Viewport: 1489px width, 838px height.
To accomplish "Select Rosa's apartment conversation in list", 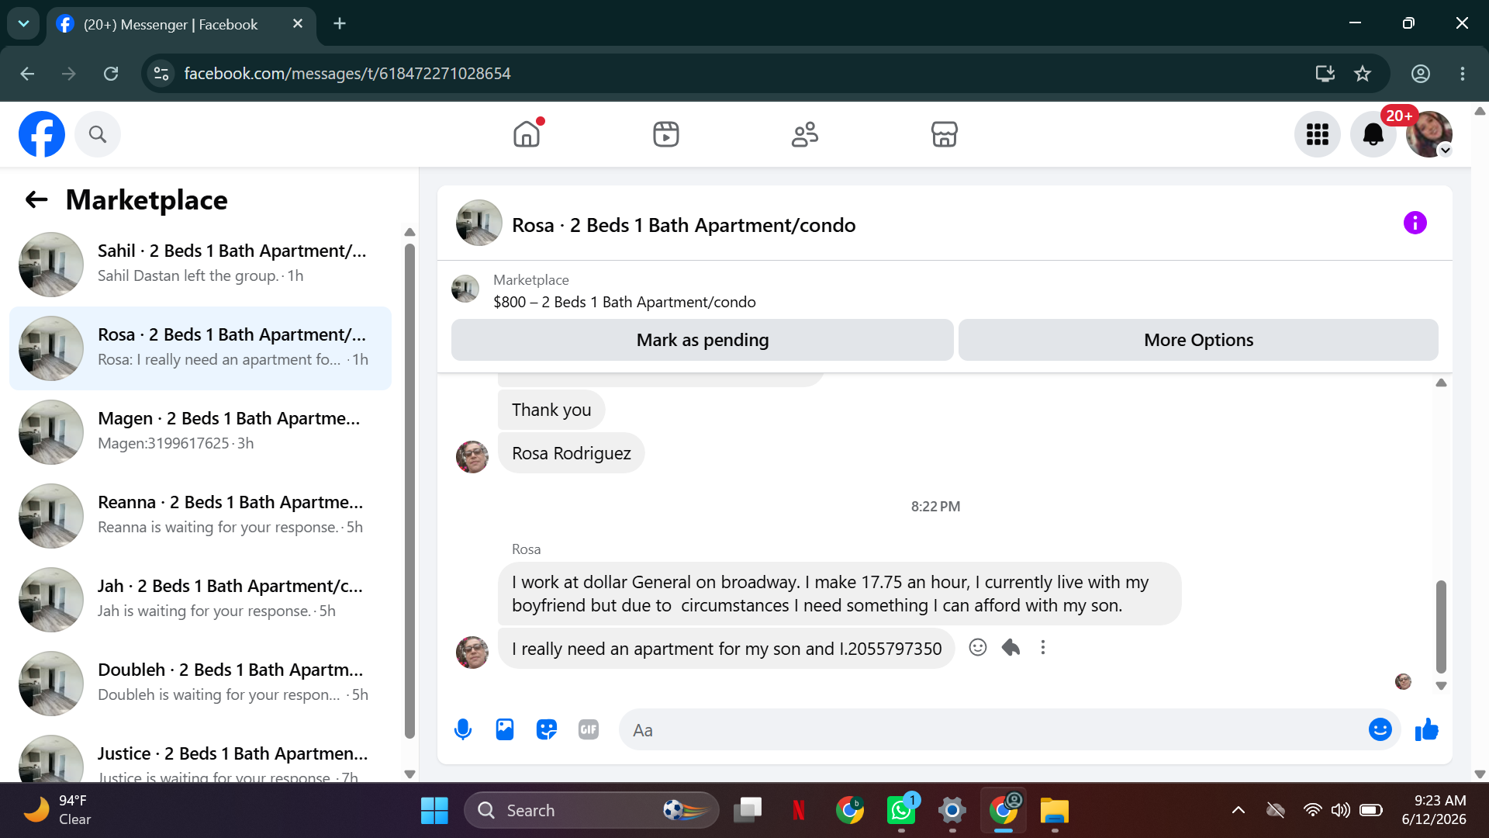I will click(x=200, y=348).
